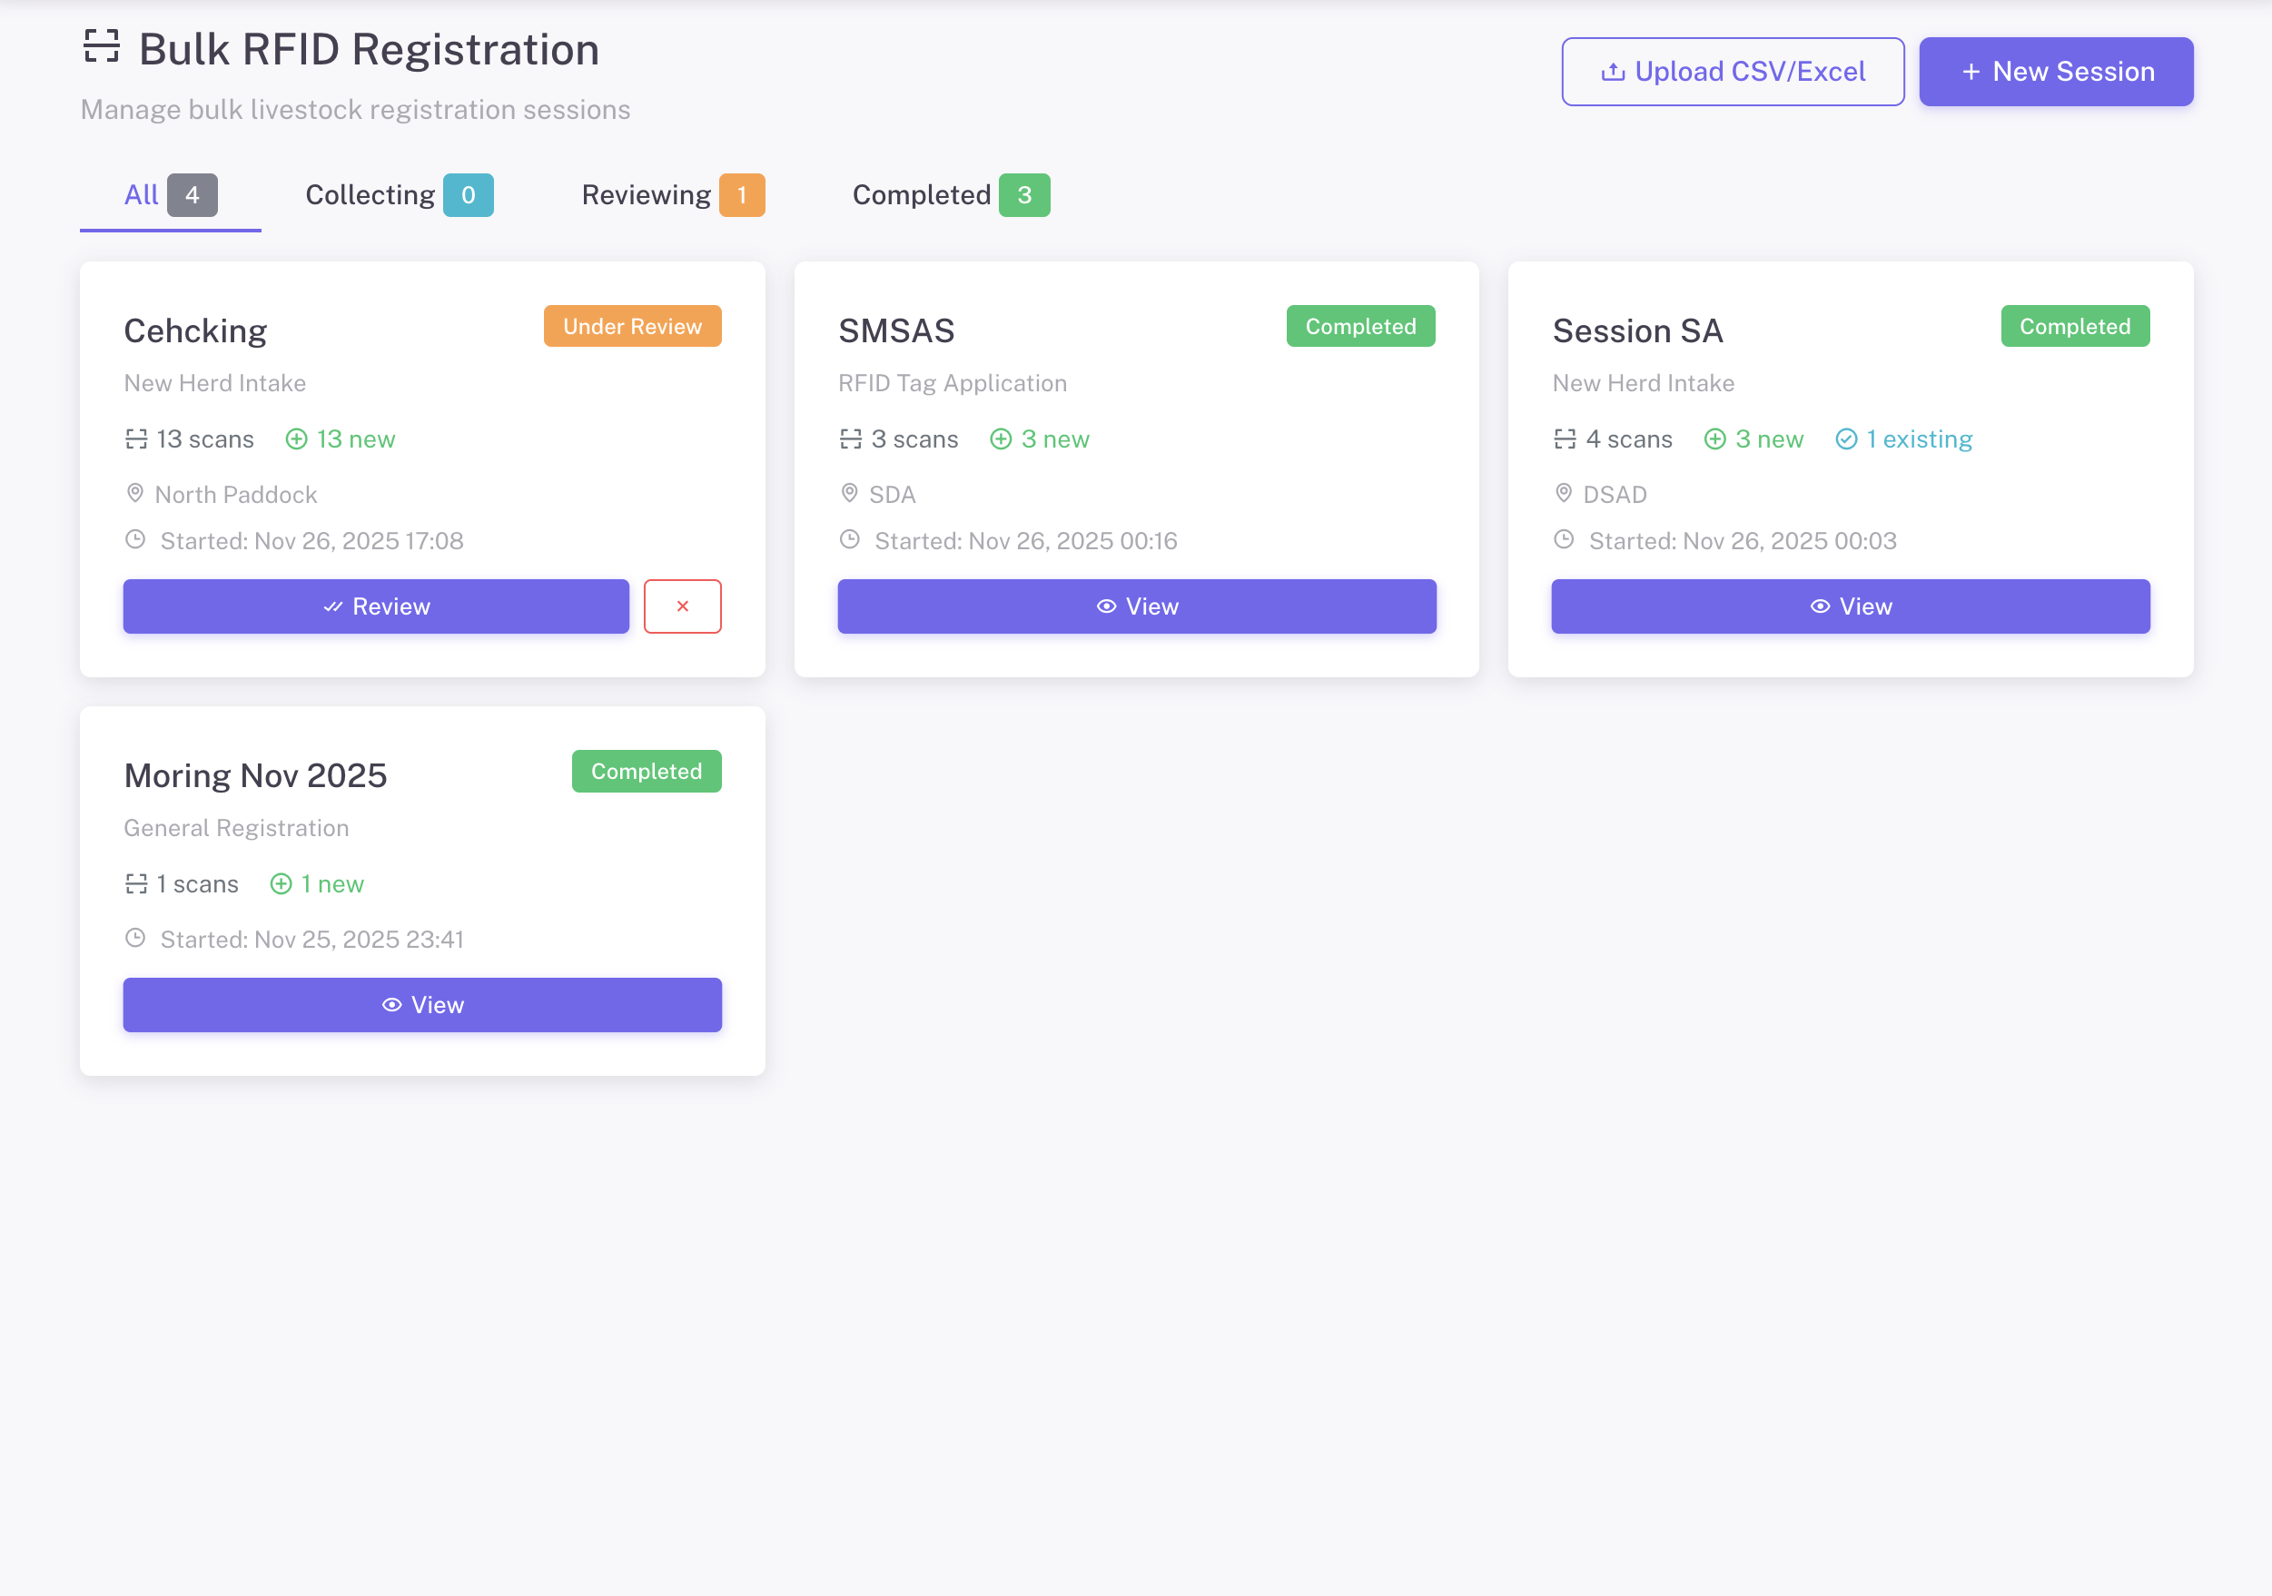2272x1596 pixels.
Task: Click the plus-circle icon beside 13 new
Action: click(296, 438)
